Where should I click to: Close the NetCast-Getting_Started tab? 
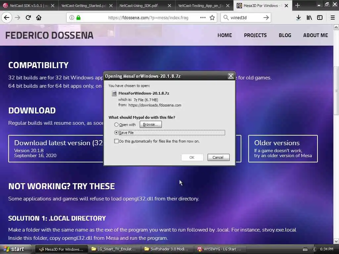click(x=111, y=6)
